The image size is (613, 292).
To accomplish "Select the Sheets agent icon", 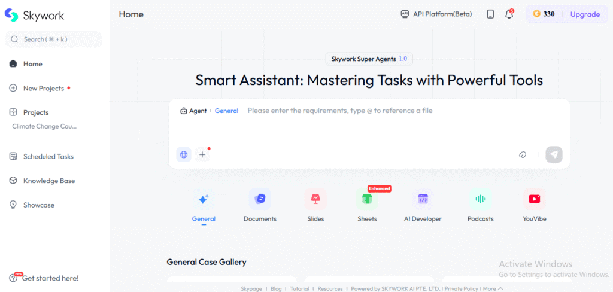I will [367, 199].
